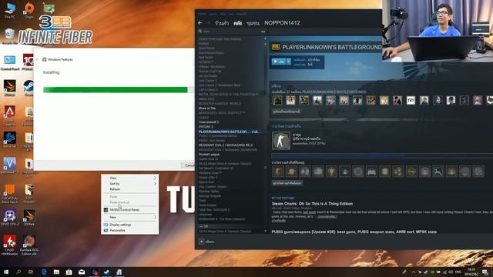Click the Steam library search magnifier icon

pyautogui.click(x=200, y=32)
